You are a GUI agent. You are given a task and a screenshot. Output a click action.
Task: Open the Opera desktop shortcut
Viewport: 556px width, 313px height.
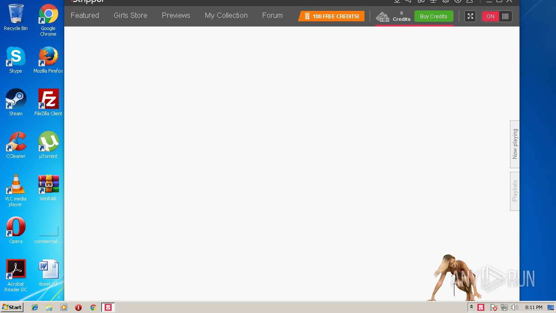[16, 230]
